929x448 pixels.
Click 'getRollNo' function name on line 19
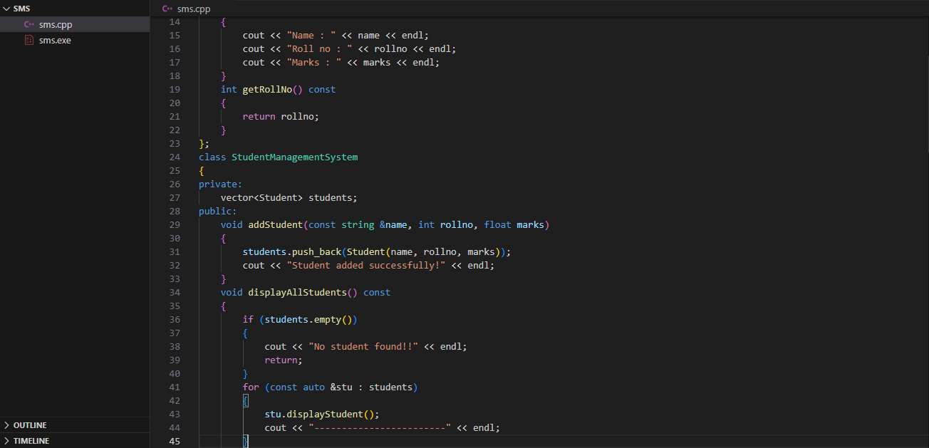(267, 89)
